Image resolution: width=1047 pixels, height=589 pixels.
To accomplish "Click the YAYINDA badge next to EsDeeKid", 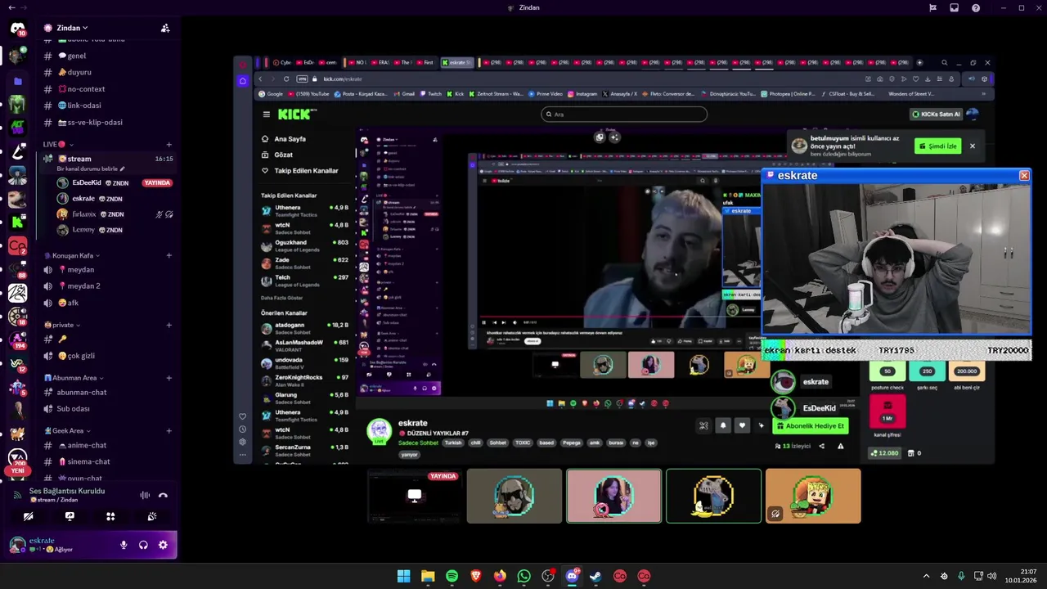I will (157, 183).
